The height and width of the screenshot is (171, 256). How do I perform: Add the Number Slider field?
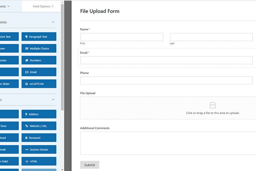point(9,84)
